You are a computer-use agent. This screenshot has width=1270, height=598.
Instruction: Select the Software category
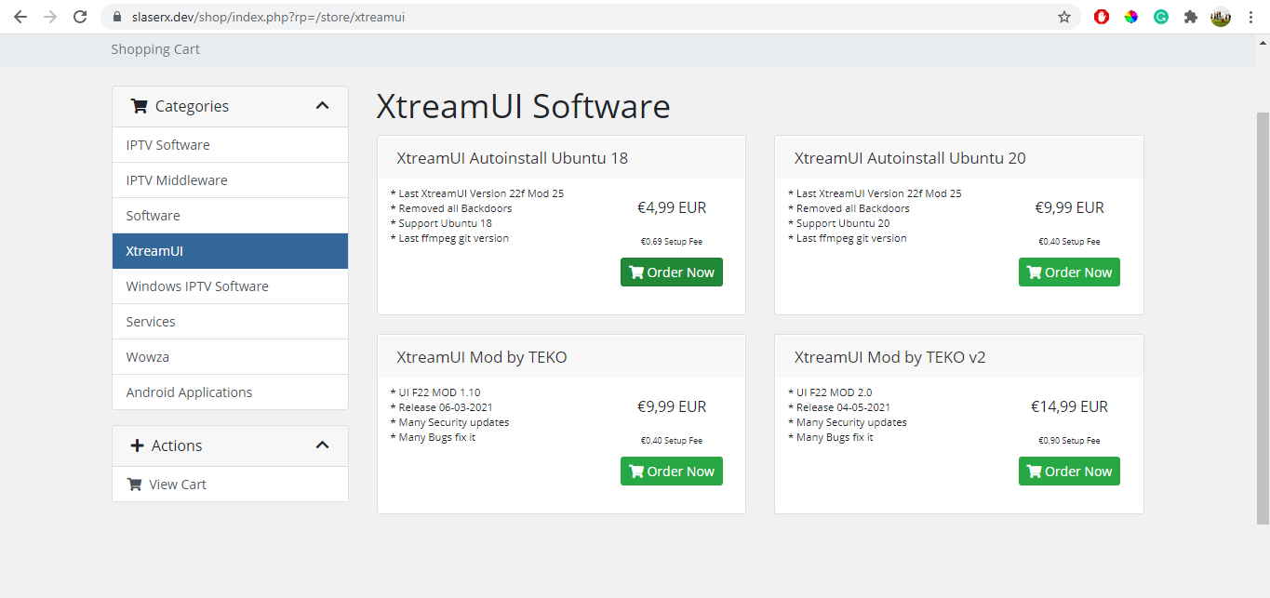(230, 216)
